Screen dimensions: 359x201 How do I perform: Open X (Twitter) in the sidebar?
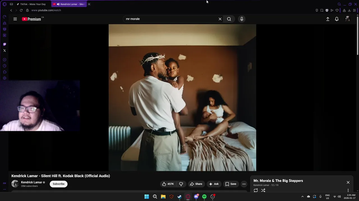4,51
